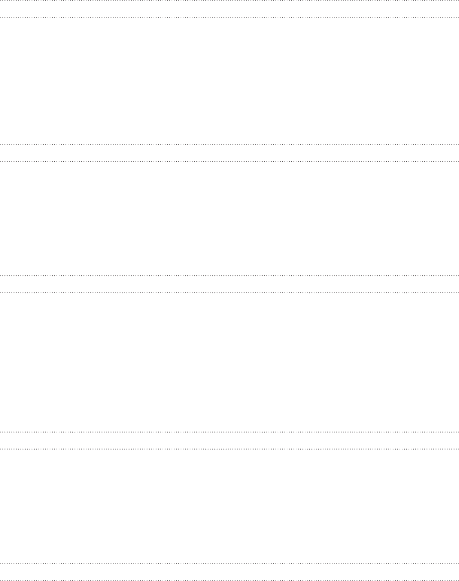Click the tallest blank area on the page
The width and height of the screenshot is (459, 581).
[x=229, y=362]
